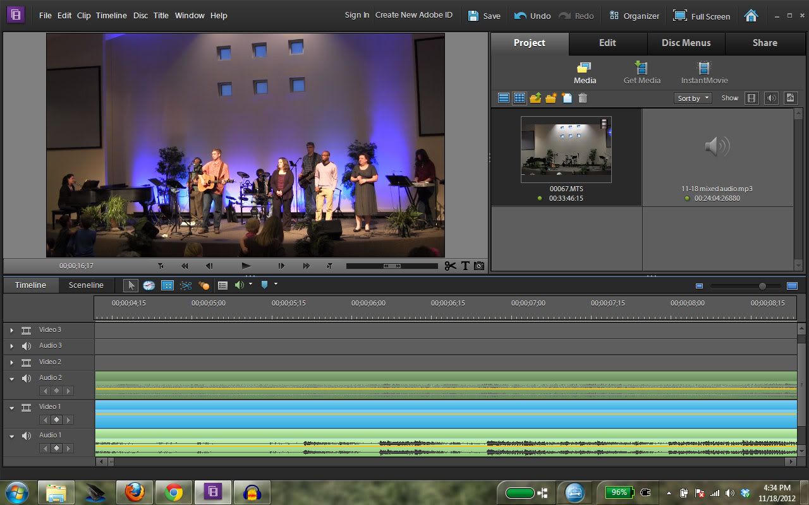This screenshot has height=505, width=809.
Task: Zoom in timeline with large rectangle icon
Action: pyautogui.click(x=792, y=286)
